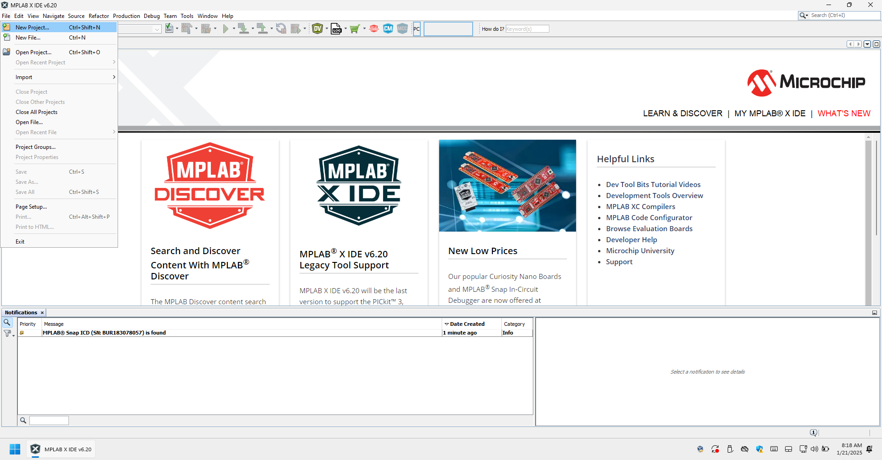This screenshot has height=460, width=882.
Task: Click the Curiosity Nano boards image
Action: [508, 186]
